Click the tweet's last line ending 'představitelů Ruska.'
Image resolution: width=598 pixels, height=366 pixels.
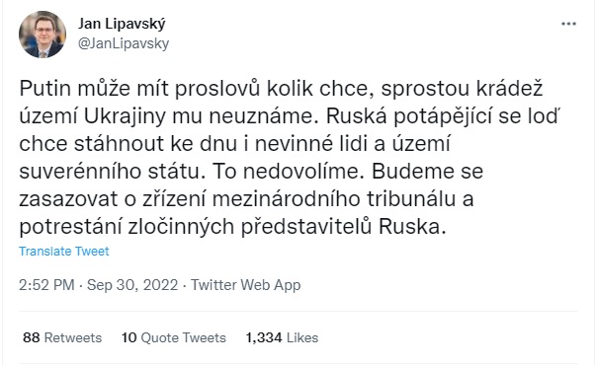(x=232, y=227)
